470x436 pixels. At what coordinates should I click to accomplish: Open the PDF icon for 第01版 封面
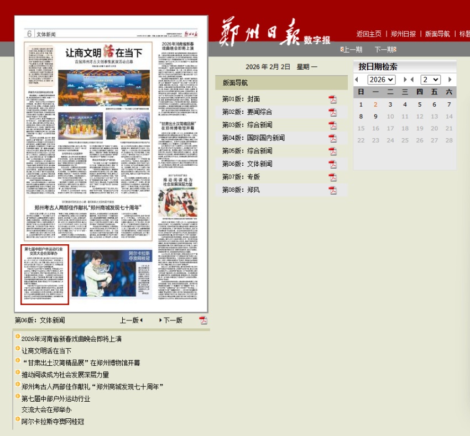click(x=332, y=99)
